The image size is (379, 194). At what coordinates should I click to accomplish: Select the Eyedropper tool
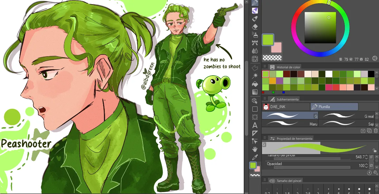(x=255, y=157)
